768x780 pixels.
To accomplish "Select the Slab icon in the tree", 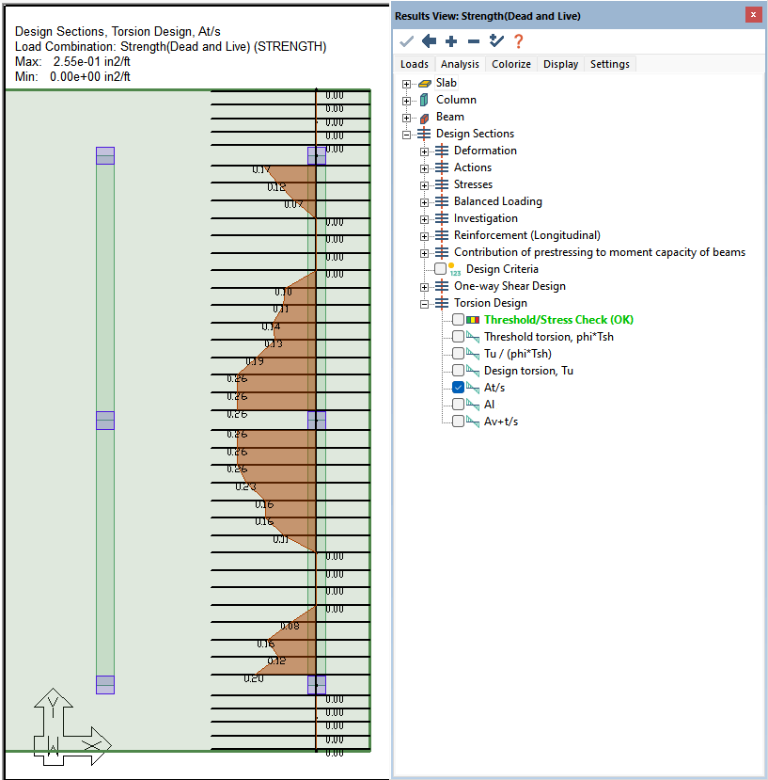I will pyautogui.click(x=424, y=83).
